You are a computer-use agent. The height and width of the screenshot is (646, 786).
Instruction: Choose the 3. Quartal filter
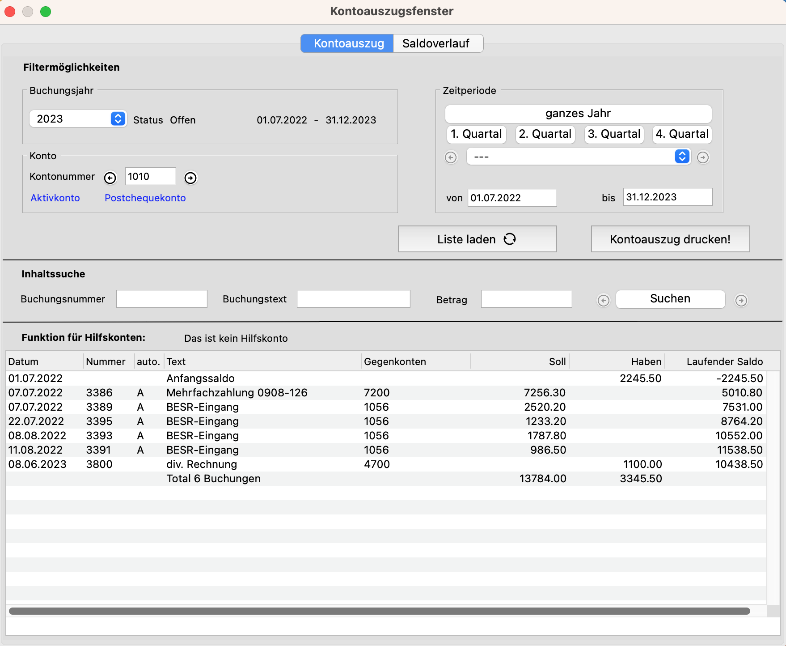pyautogui.click(x=614, y=134)
